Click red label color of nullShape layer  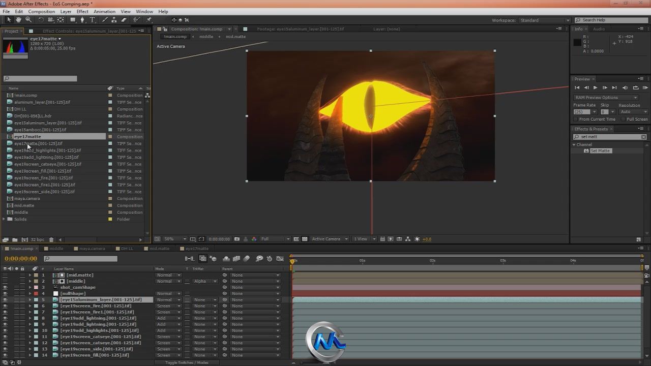coord(36,294)
